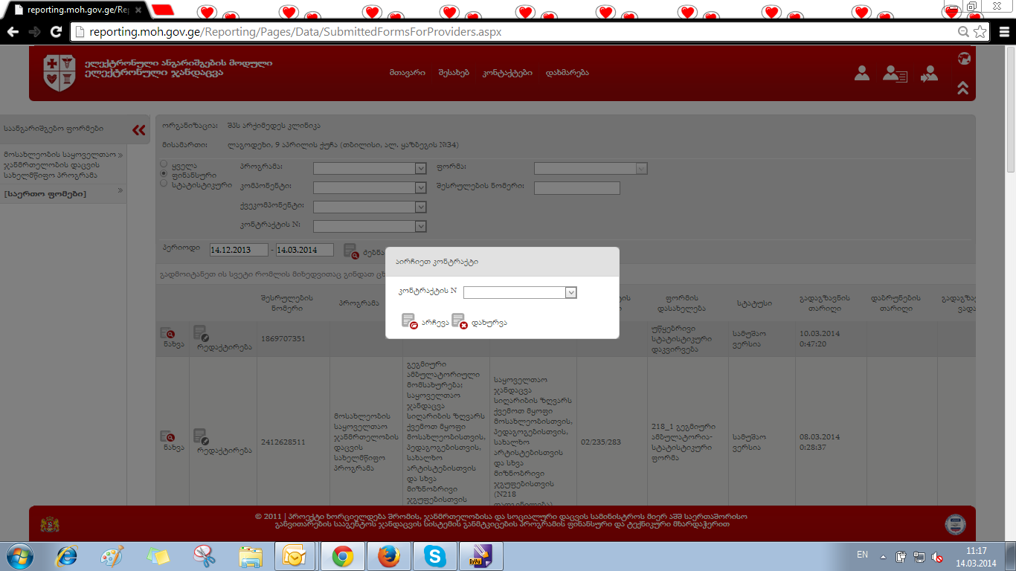Select the სტატისტიკური radio button
The image size is (1016, 571).
tap(164, 183)
